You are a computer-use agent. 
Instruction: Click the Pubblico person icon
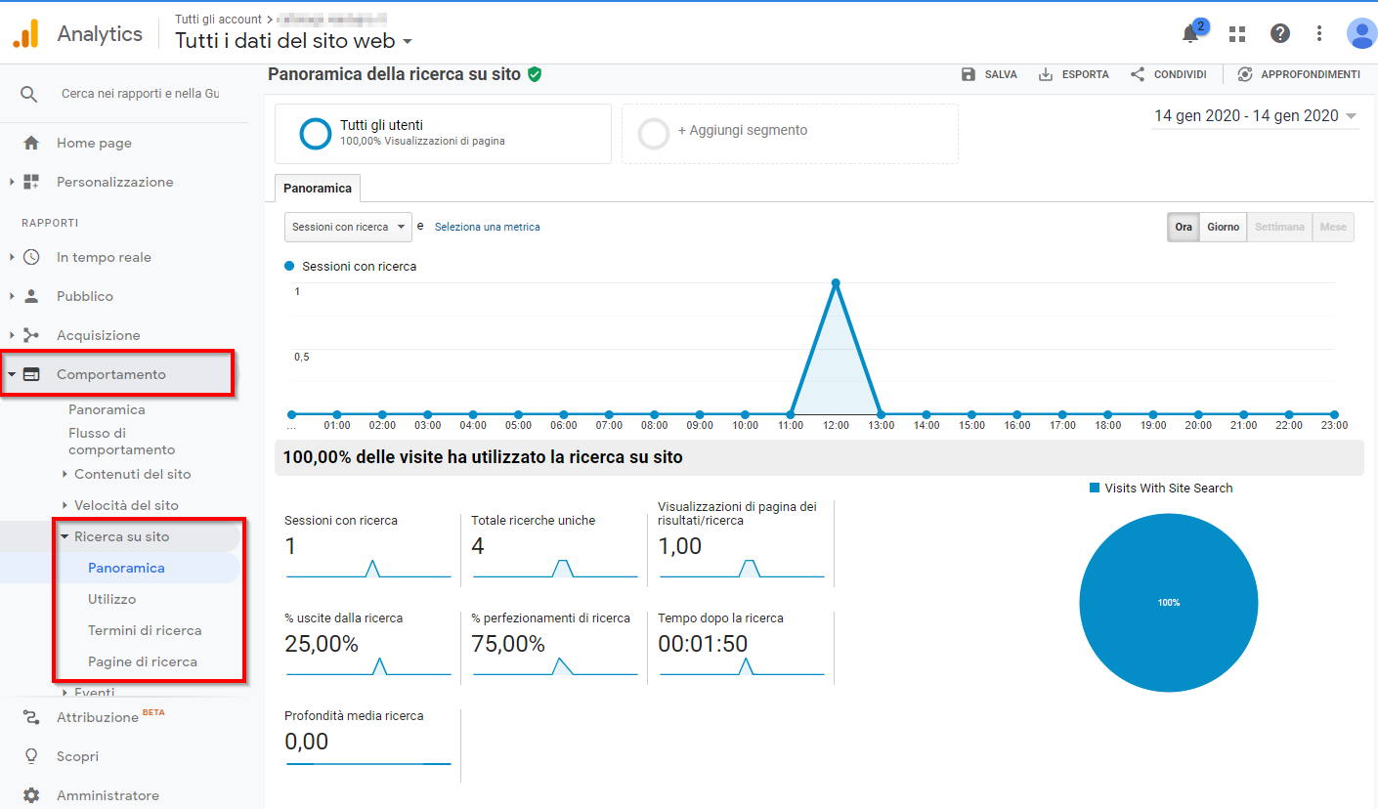click(31, 296)
